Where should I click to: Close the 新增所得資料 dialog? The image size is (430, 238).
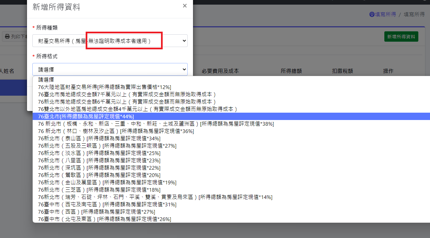[185, 6]
